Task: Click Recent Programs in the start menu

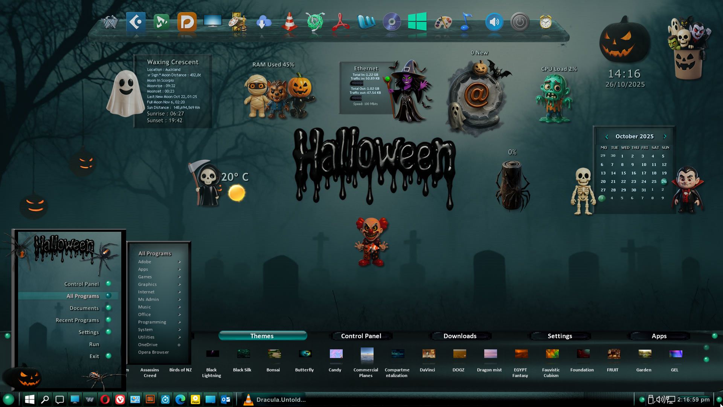Action: [x=77, y=320]
